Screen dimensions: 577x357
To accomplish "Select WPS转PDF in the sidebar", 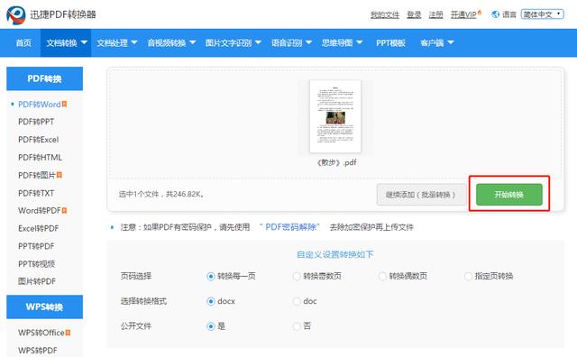I will coord(38,351).
